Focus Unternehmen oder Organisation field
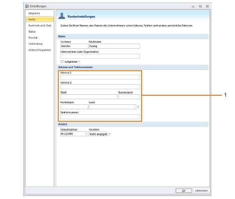 click(100, 56)
